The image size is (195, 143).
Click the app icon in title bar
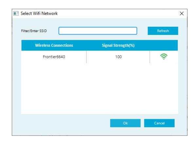(x=16, y=13)
